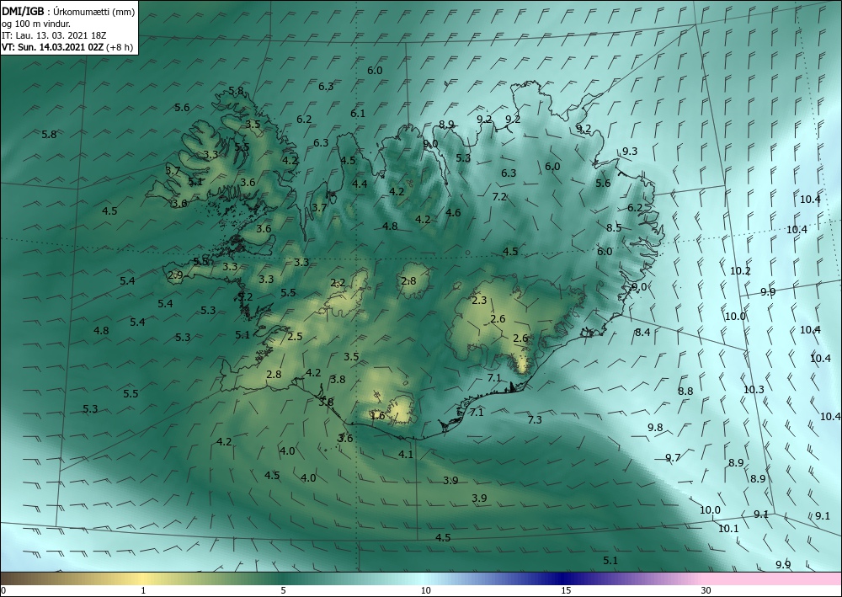Click the 2.3 precipitation value

[x=479, y=301]
